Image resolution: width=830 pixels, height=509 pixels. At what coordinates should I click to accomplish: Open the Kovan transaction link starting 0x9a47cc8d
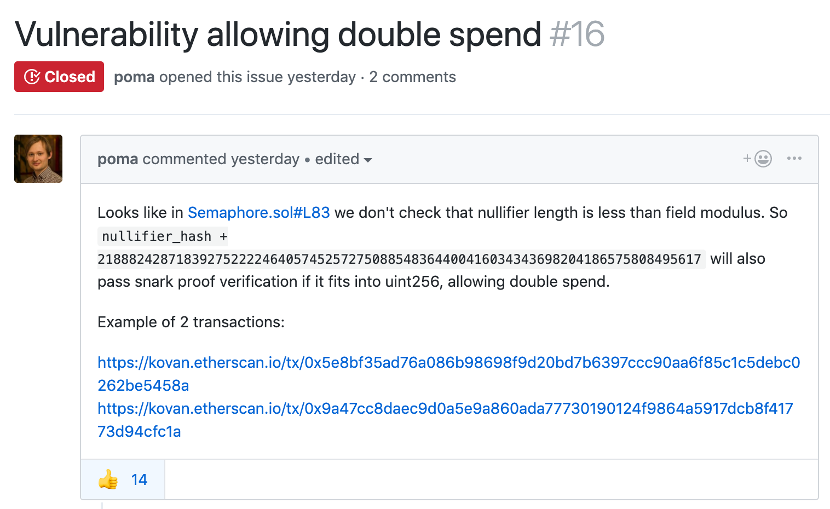coord(445,409)
